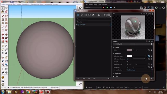Click the white Reflection Color swatch
This screenshot has height=94, width=167.
pos(129,56)
